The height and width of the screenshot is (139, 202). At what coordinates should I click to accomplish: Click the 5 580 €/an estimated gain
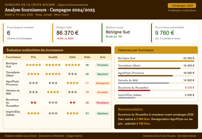(x=143, y=119)
